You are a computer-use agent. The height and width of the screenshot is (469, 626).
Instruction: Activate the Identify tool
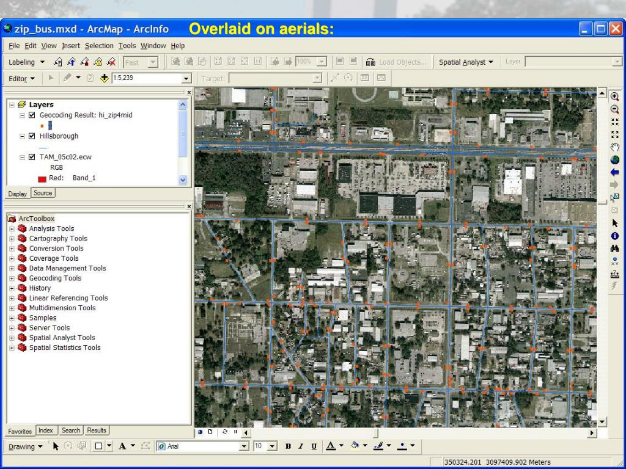coord(615,236)
